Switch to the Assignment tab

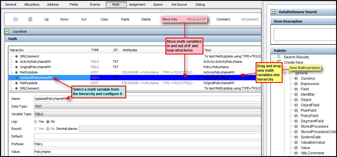137,4
